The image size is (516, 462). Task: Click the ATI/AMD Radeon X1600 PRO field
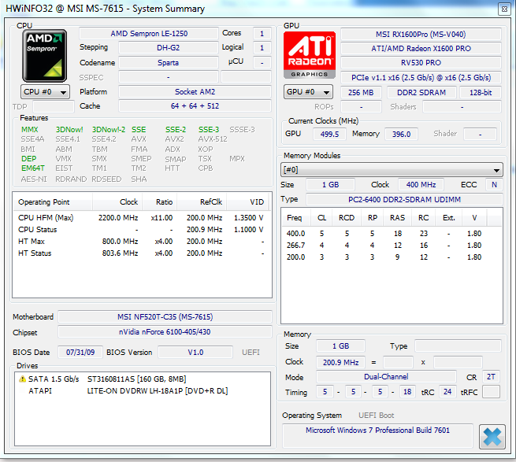click(x=421, y=48)
